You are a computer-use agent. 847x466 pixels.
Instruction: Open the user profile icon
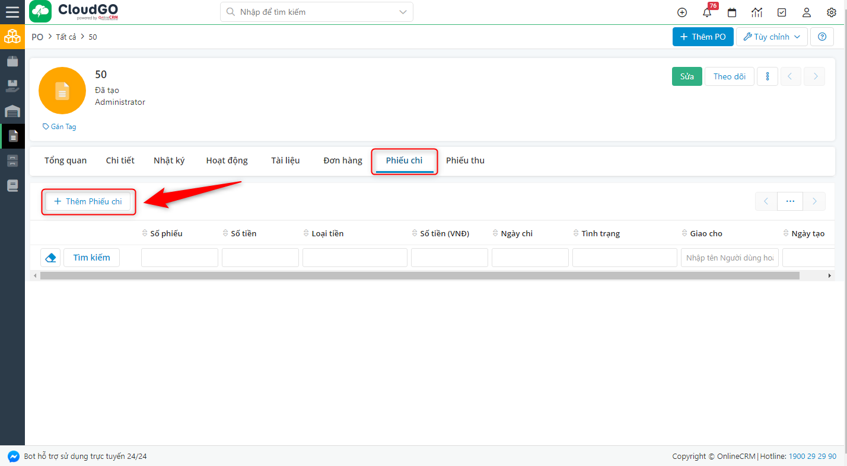click(807, 12)
